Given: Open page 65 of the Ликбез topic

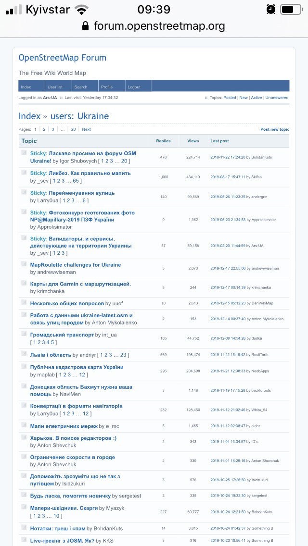Looking at the screenshot, I should [x=76, y=181].
